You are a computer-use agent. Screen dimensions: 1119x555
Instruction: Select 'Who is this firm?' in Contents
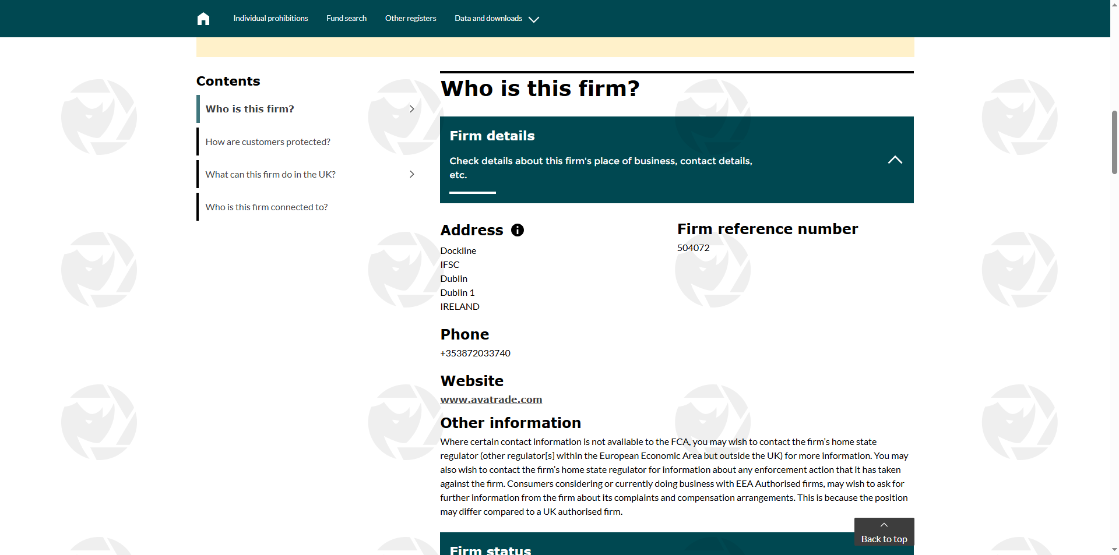pos(249,109)
